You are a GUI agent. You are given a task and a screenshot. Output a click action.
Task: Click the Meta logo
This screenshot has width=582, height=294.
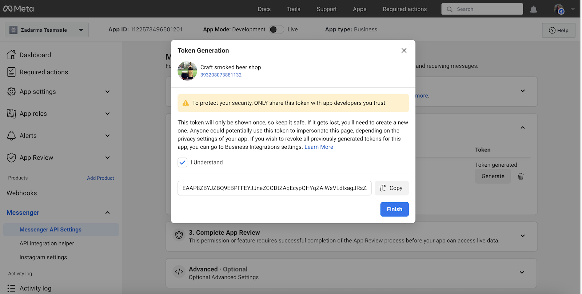[x=19, y=9]
